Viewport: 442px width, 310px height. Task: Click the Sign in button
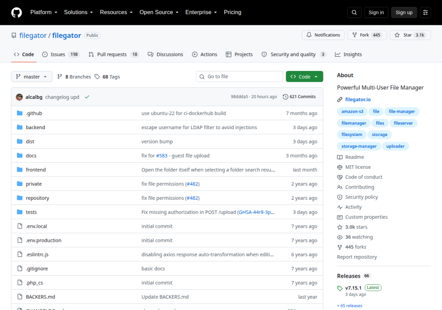(376, 12)
